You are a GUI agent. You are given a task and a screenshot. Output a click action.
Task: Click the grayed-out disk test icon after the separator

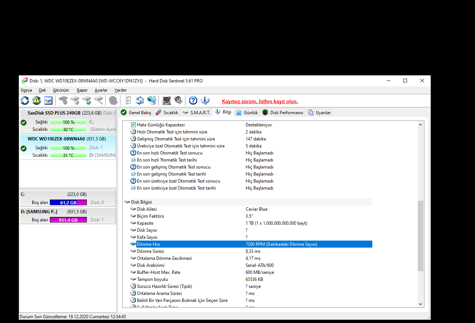[x=63, y=100]
